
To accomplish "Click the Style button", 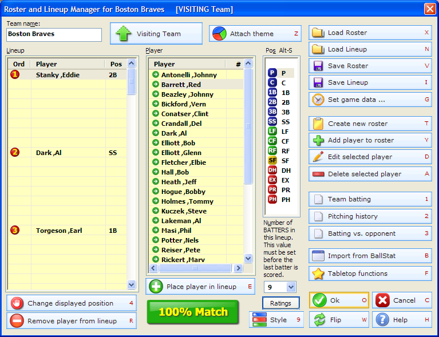I will click(276, 320).
